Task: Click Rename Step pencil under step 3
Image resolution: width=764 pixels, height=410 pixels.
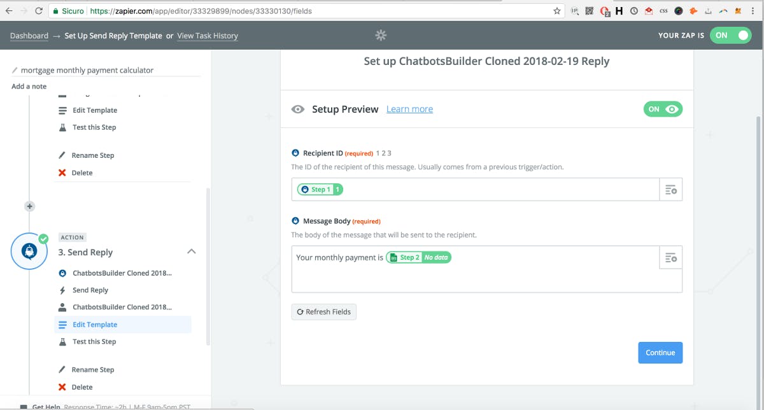Action: tap(62, 370)
